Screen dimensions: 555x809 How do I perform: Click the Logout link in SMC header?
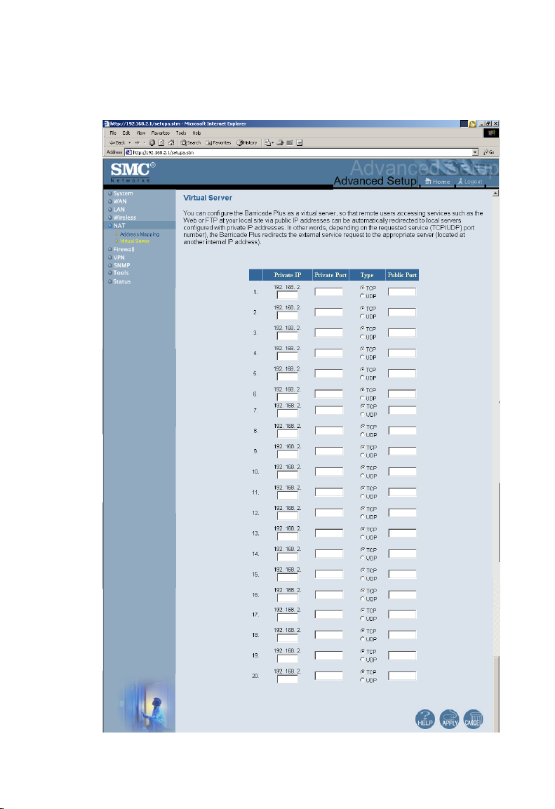(x=470, y=182)
